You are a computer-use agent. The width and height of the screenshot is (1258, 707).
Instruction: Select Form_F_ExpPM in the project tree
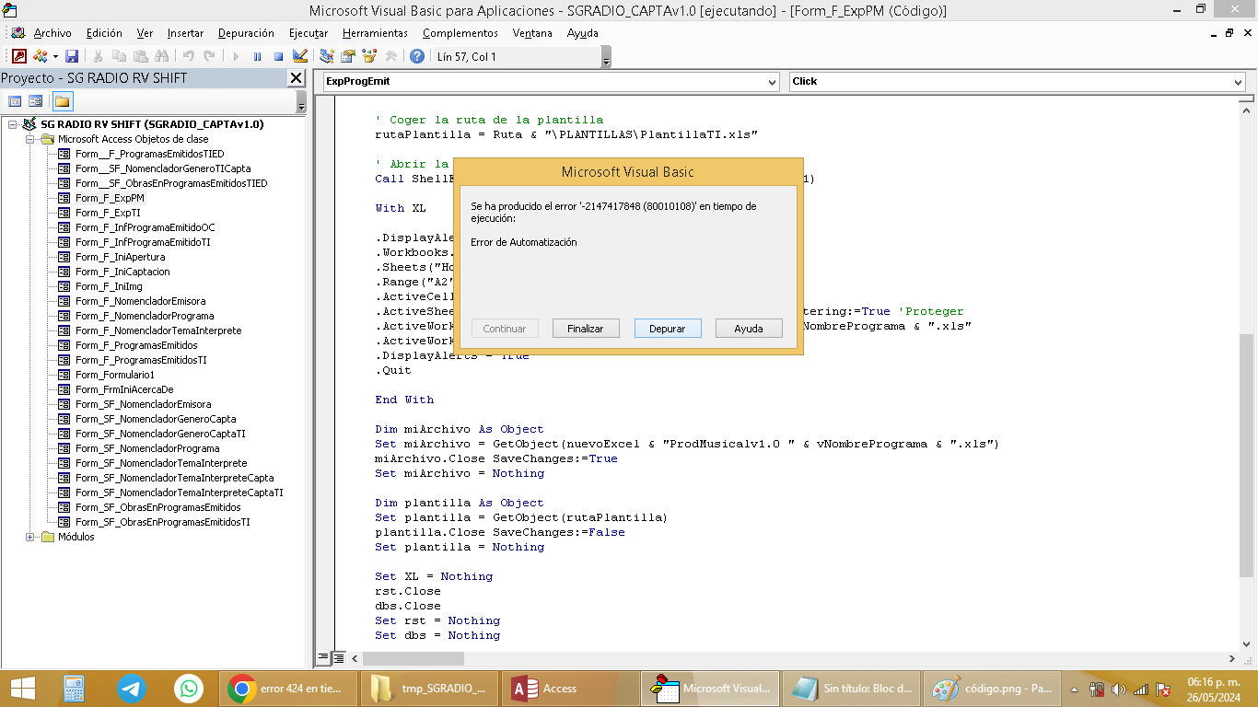point(110,198)
